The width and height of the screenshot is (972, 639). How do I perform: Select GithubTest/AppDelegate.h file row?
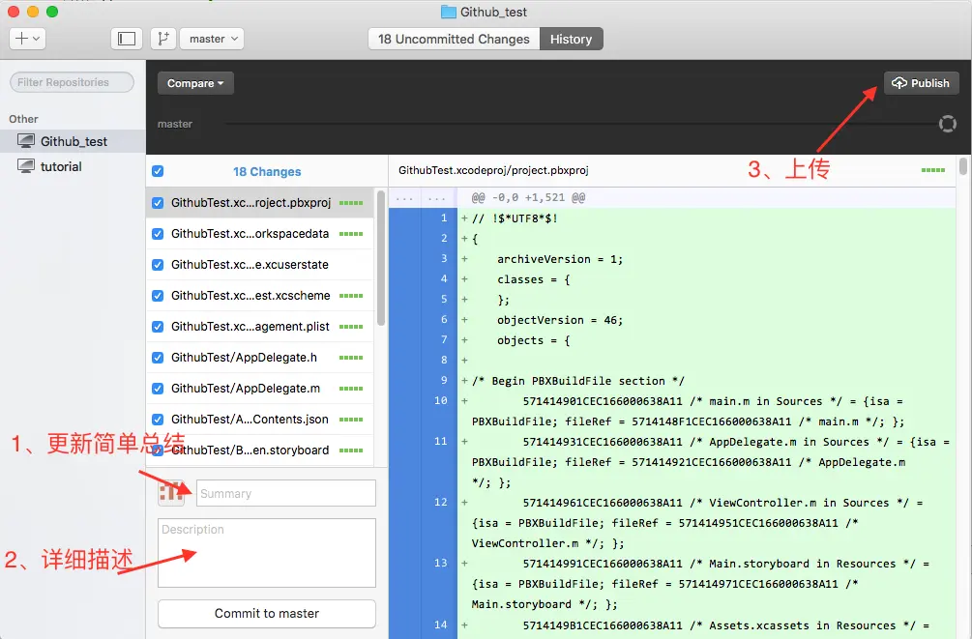pyautogui.click(x=260, y=358)
